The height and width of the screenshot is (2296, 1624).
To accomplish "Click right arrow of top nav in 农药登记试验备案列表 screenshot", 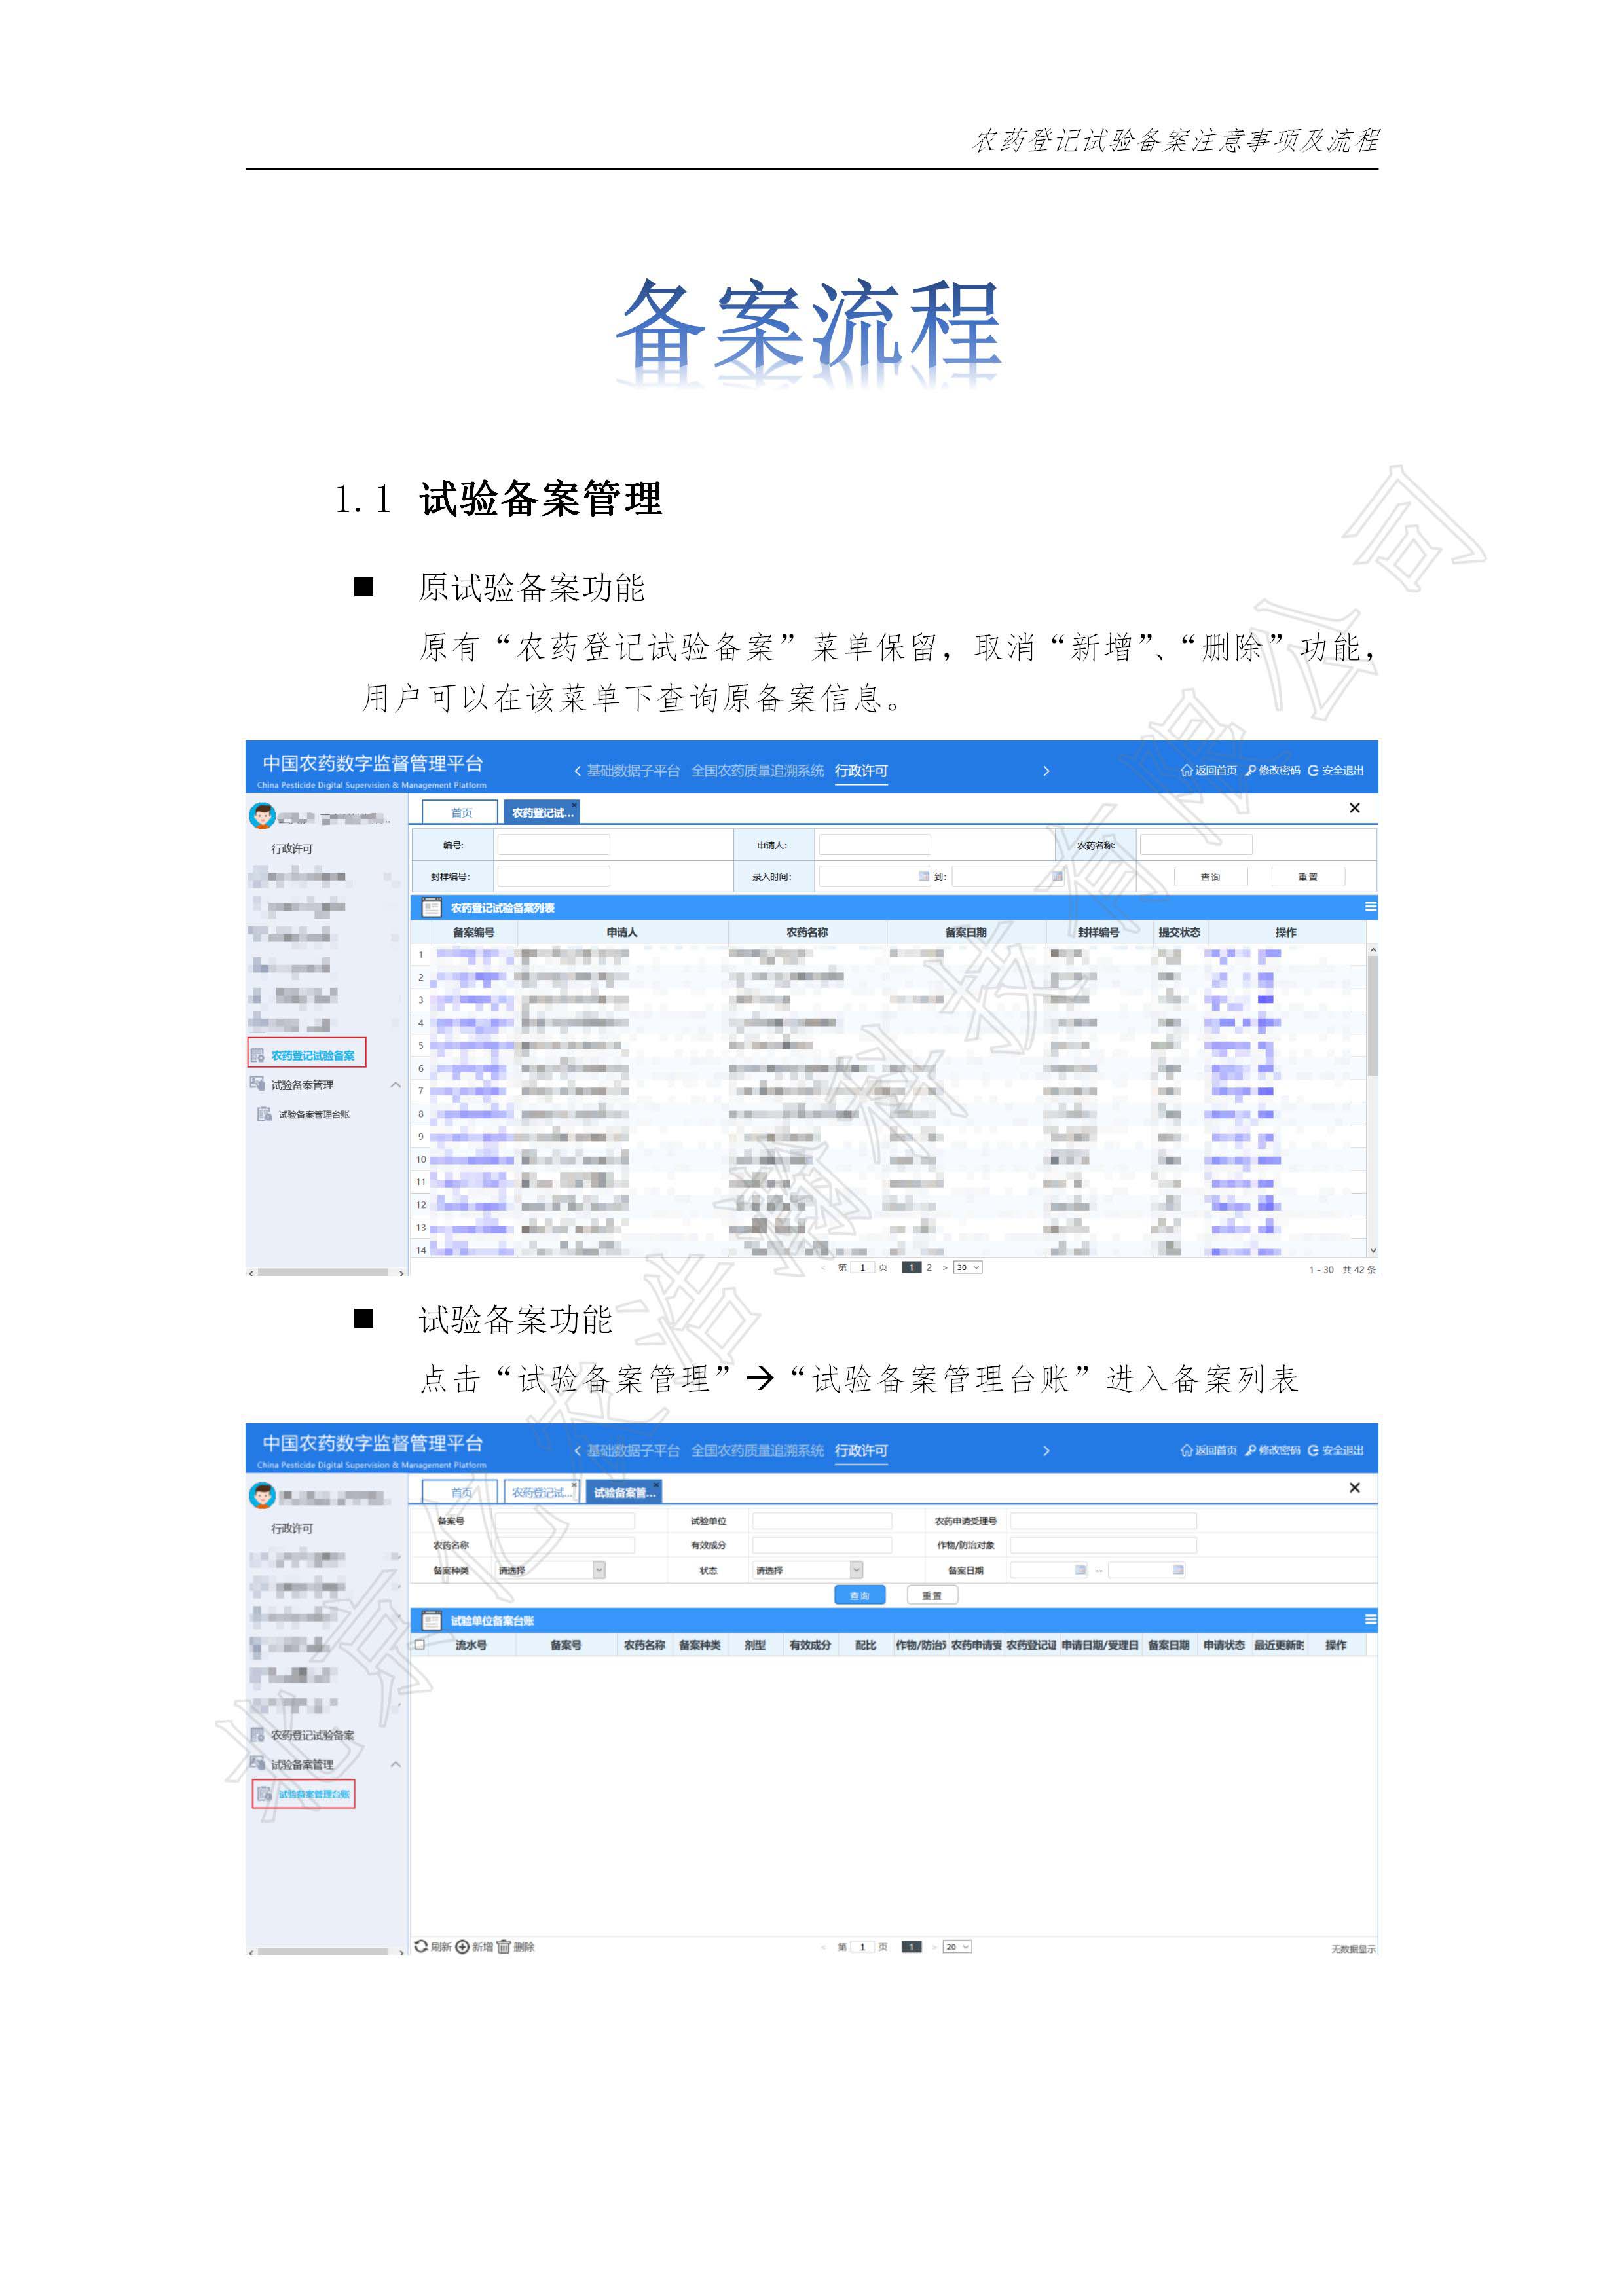I will 1046,771.
